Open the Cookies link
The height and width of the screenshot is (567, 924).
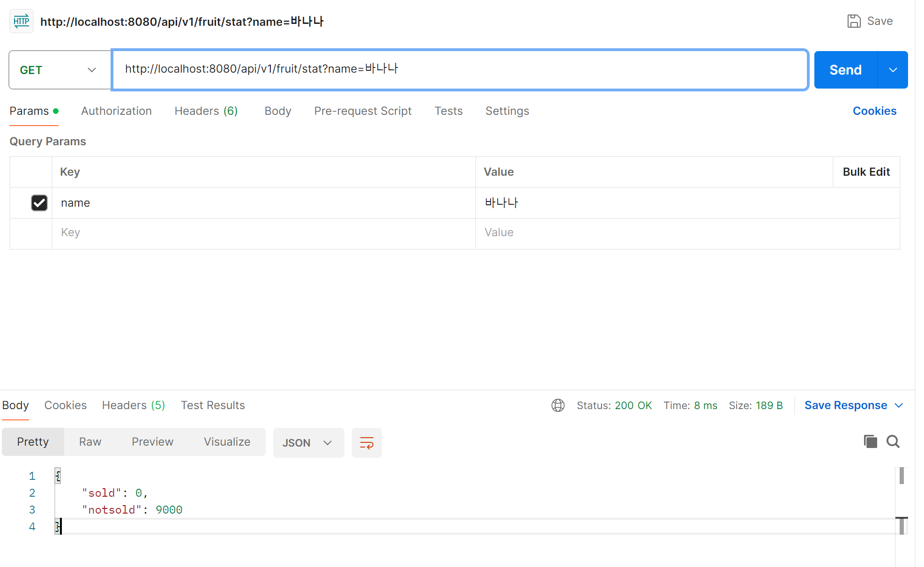874,111
